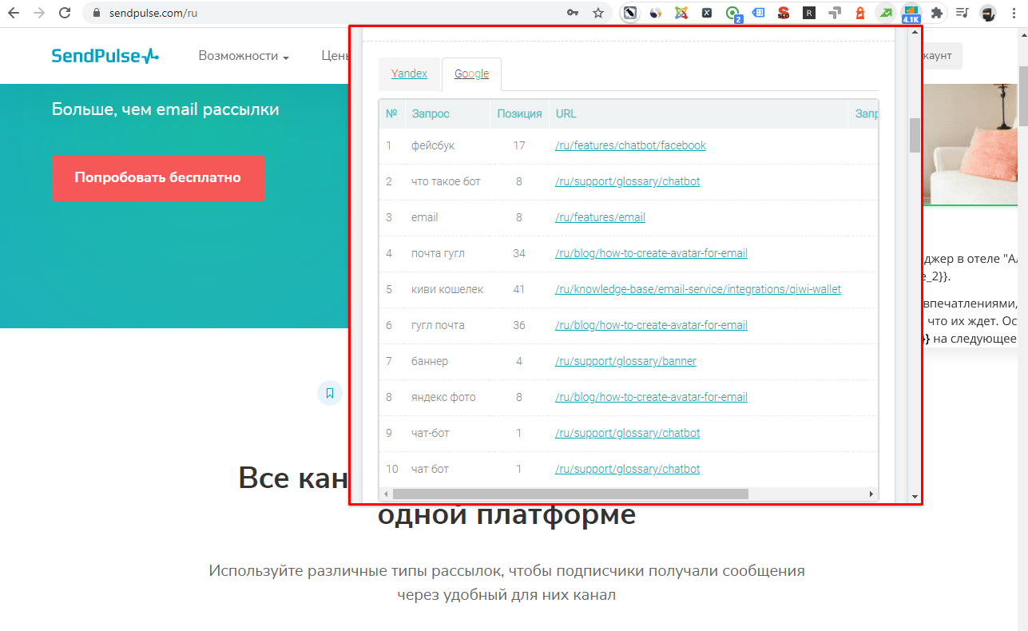Open the Joomla extension icon
Image resolution: width=1028 pixels, height=631 pixels.
point(681,13)
